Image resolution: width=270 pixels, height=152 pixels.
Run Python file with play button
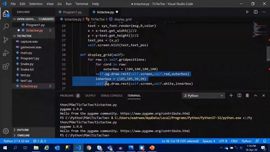247,12
